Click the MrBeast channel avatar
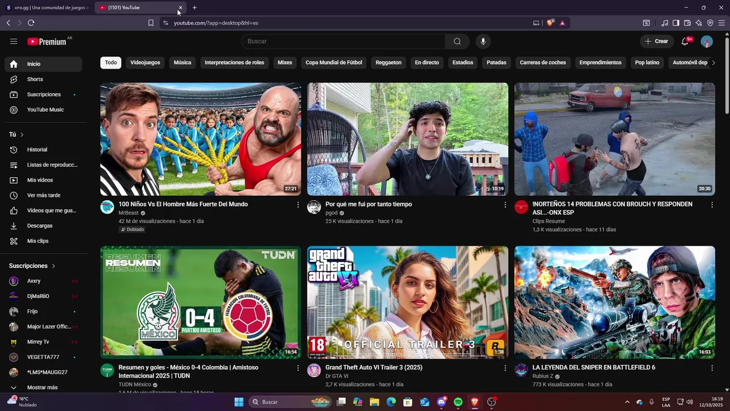 pos(107,207)
